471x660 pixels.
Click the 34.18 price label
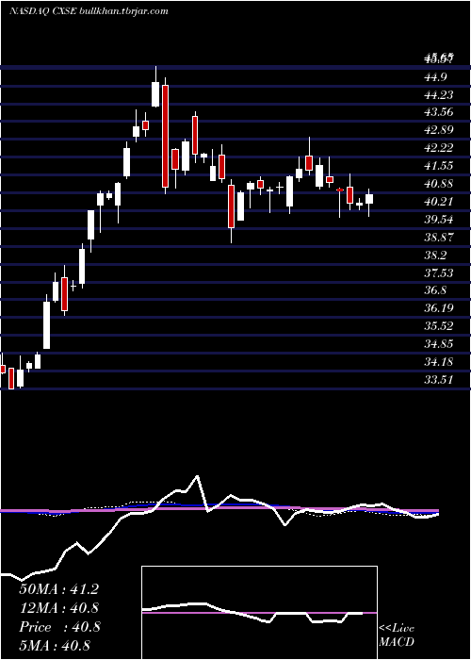[x=439, y=361]
